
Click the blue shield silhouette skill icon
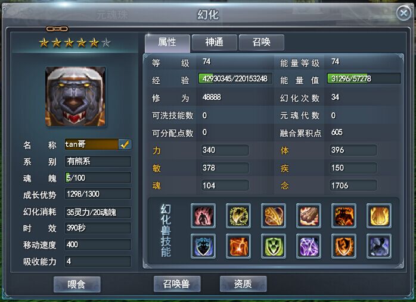pos(203,246)
